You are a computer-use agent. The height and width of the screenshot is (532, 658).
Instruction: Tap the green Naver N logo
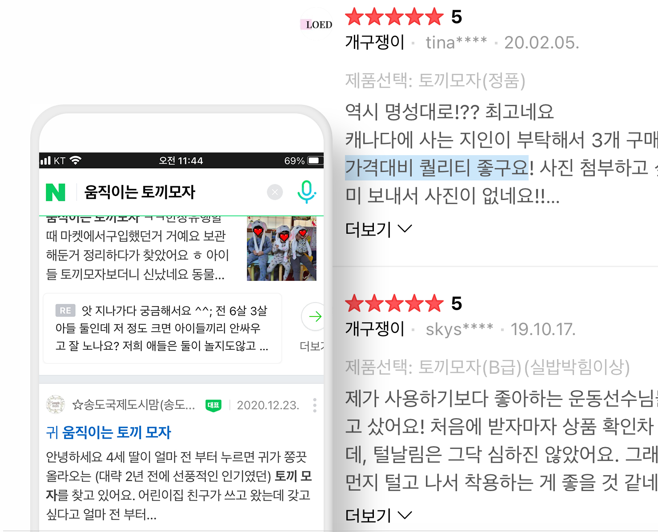pyautogui.click(x=56, y=192)
